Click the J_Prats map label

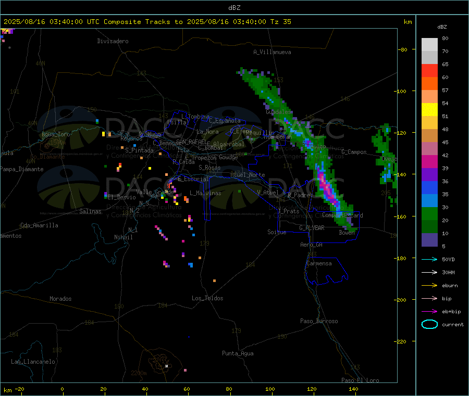coord(288,211)
